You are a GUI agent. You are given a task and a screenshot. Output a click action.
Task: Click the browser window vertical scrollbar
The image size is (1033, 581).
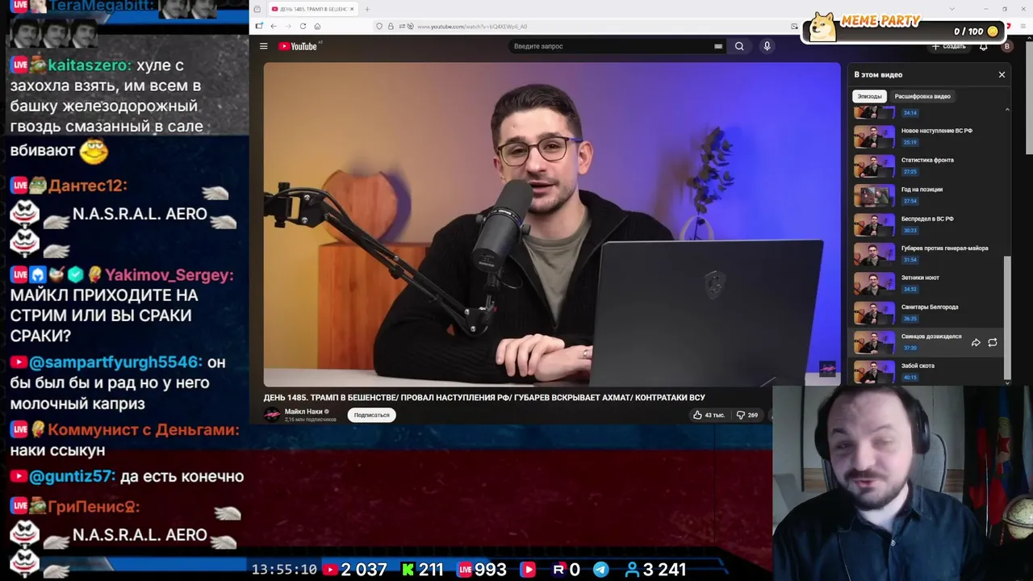1029,97
